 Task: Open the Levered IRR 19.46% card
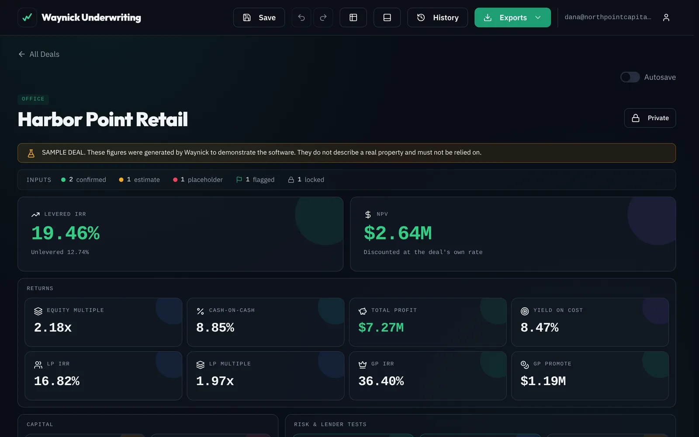click(x=180, y=234)
